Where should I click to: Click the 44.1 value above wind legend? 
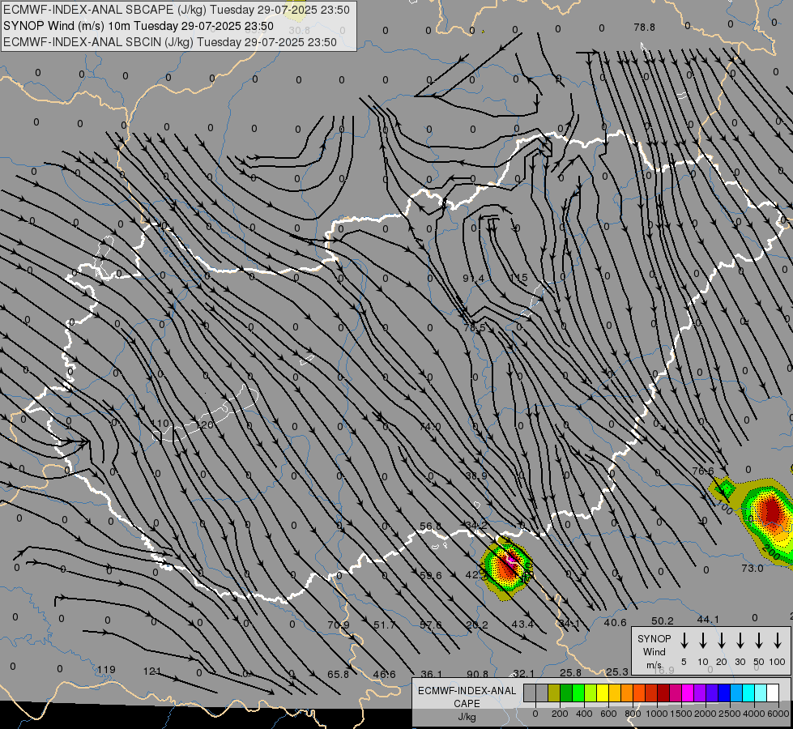708,619
